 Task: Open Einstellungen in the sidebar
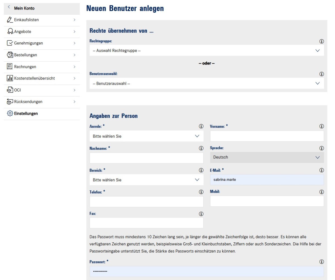[x=26, y=114]
